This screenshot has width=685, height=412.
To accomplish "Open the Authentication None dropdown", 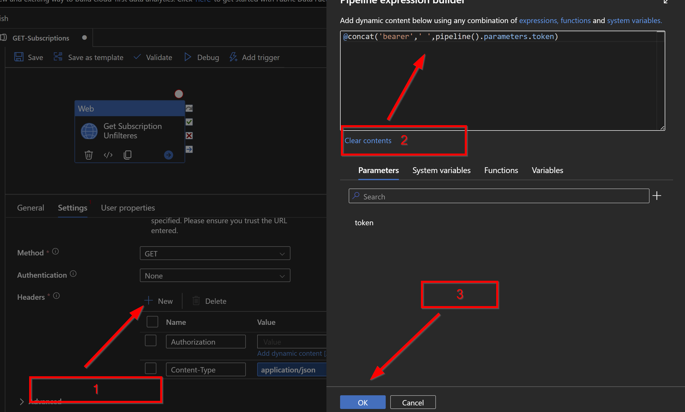I will [215, 275].
